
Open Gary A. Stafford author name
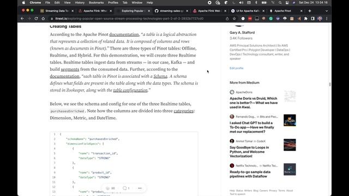coord(242,33)
